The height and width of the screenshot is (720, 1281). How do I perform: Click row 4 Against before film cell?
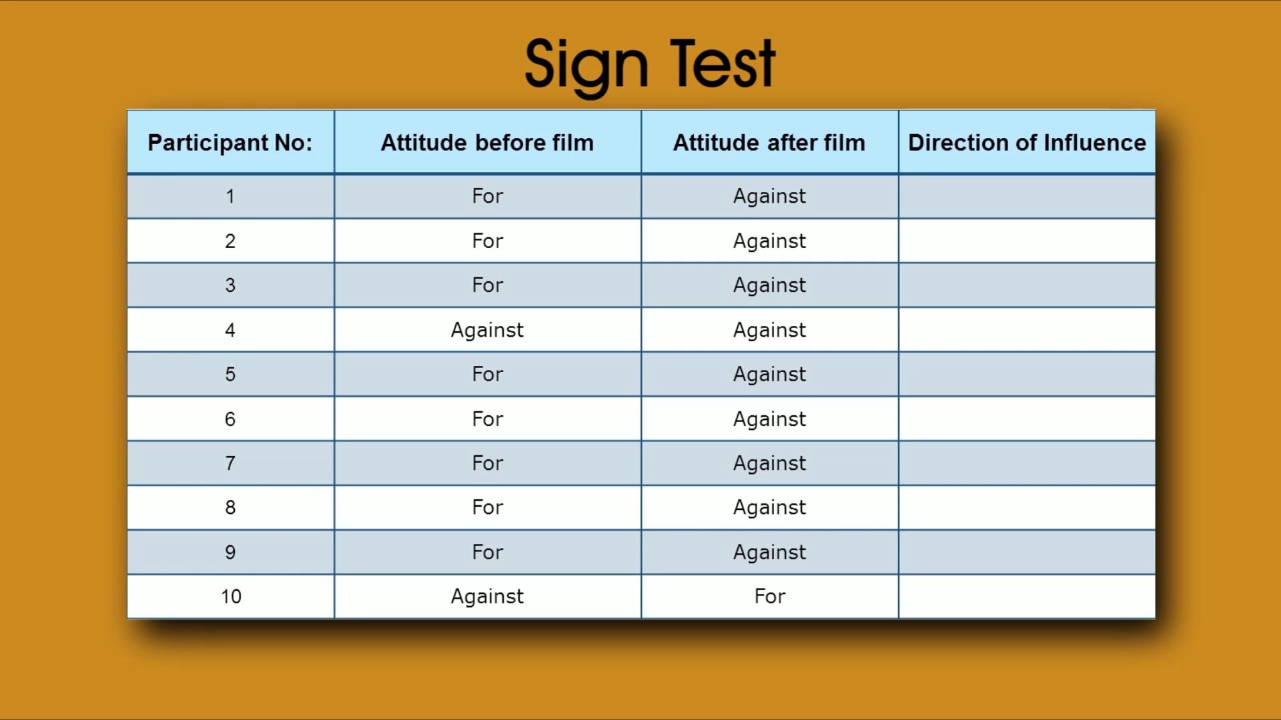(488, 329)
